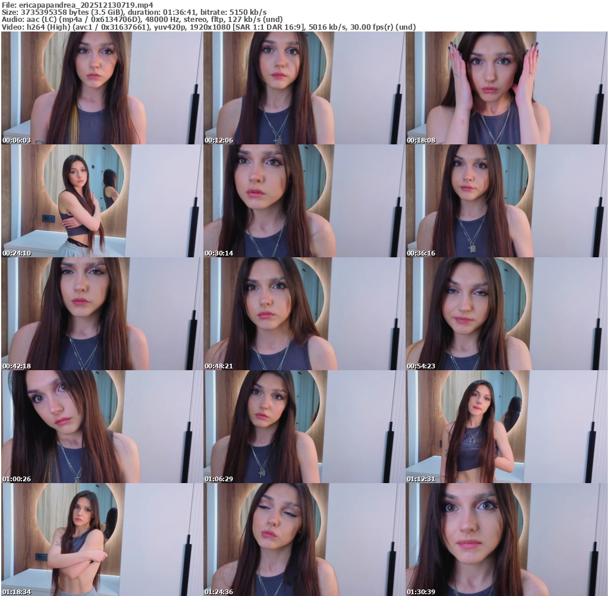Select the thumbnail stamped 00:06:03
609x596 pixels.
pos(102,88)
